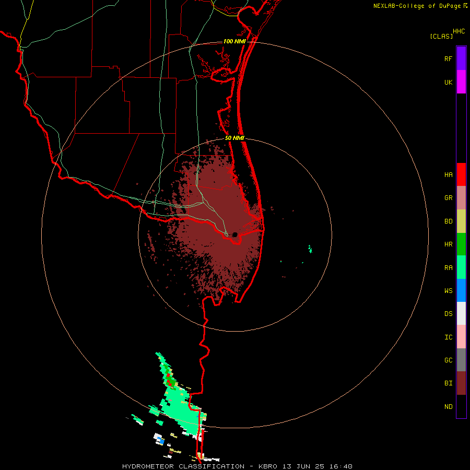Image resolution: width=470 pixels, height=470 pixels.
Task: Click the red HA legend swatch
Action: (x=461, y=174)
